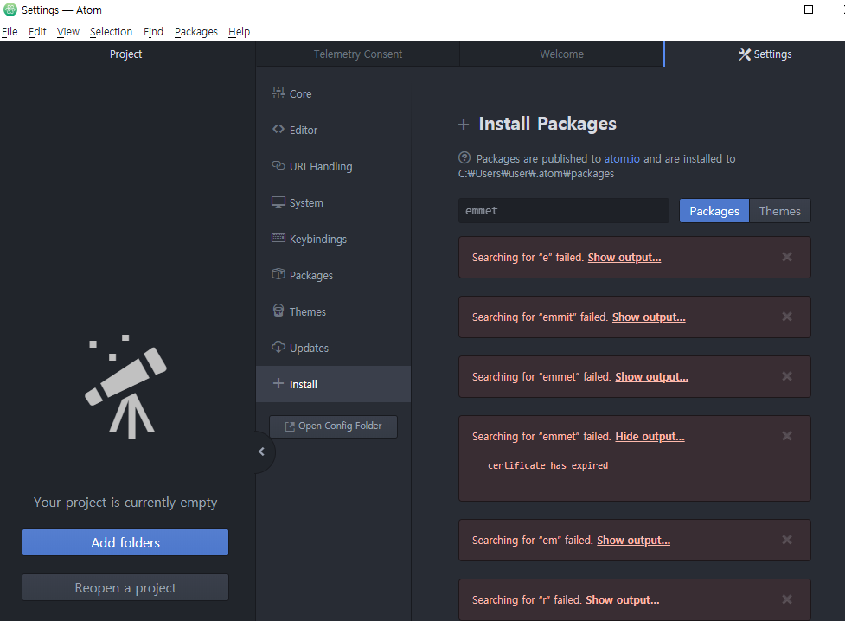This screenshot has width=845, height=621.
Task: Click the external link icon on Open Config Folder
Action: 290,426
